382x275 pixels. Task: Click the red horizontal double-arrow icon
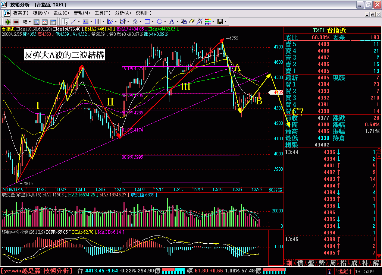(x=16, y=22)
